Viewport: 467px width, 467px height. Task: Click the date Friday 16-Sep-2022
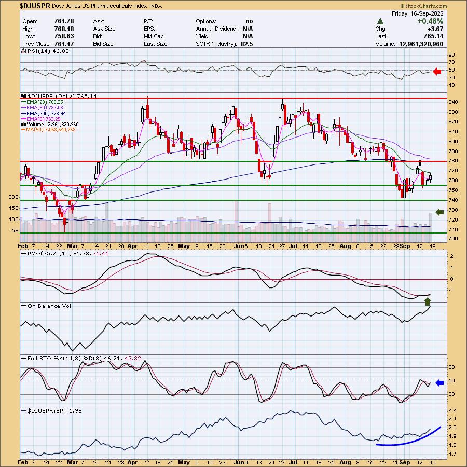[417, 13]
